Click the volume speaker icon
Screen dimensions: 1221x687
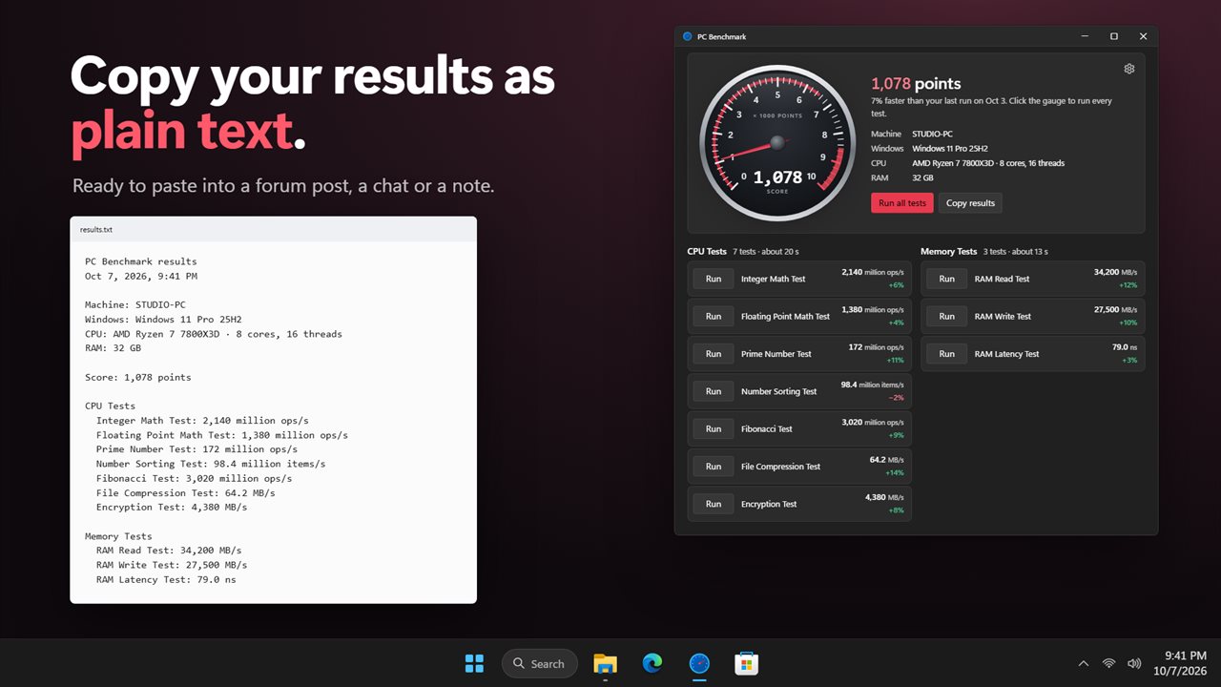click(x=1134, y=663)
